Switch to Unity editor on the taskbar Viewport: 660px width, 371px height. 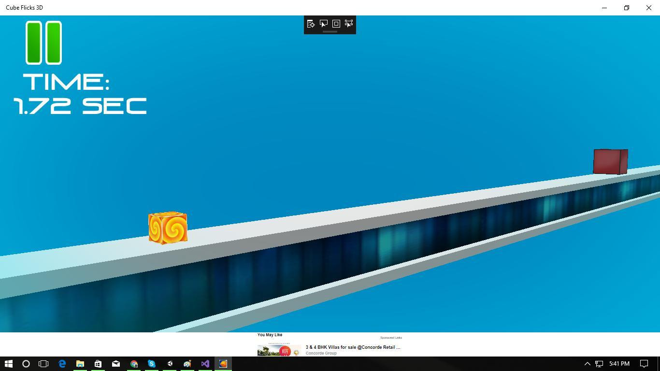(170, 364)
